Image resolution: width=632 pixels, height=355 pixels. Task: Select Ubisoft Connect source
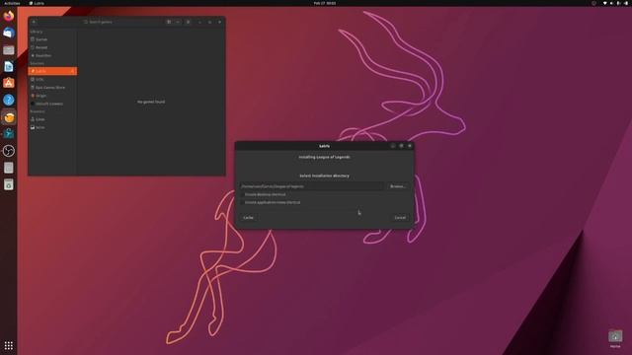tap(52, 104)
